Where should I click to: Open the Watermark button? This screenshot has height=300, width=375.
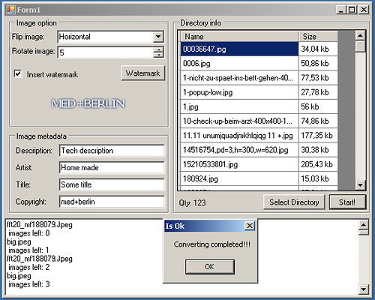pos(143,73)
